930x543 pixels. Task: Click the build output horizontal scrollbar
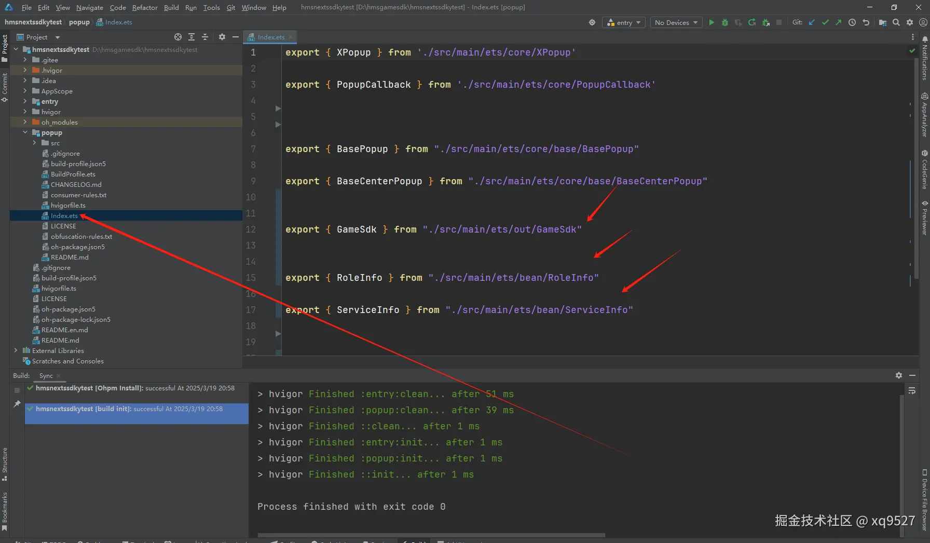[431, 535]
